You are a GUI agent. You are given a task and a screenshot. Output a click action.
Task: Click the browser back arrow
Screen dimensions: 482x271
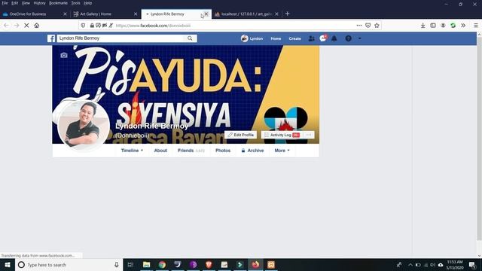6,26
